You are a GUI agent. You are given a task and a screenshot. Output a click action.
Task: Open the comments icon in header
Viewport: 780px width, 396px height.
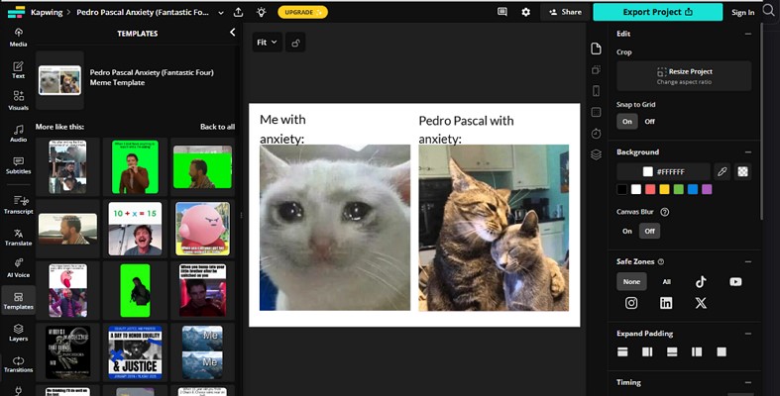point(502,12)
